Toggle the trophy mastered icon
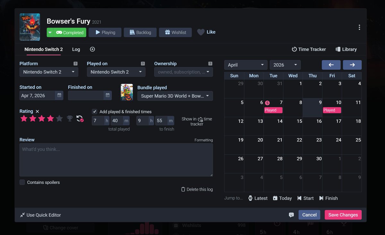 pos(70,119)
